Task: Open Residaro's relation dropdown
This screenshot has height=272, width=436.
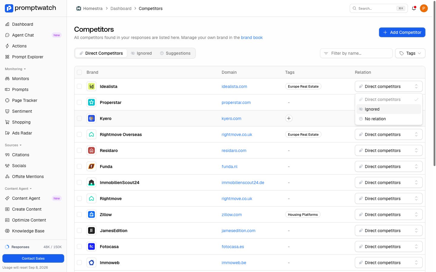Action: 388,151
